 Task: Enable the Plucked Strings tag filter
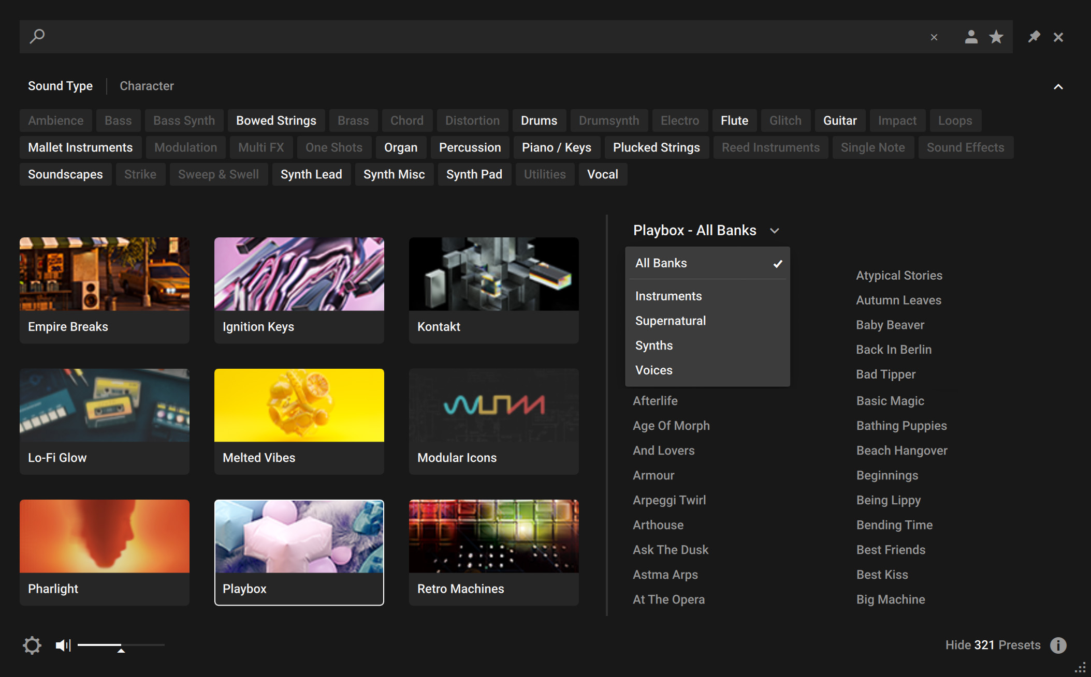point(656,147)
